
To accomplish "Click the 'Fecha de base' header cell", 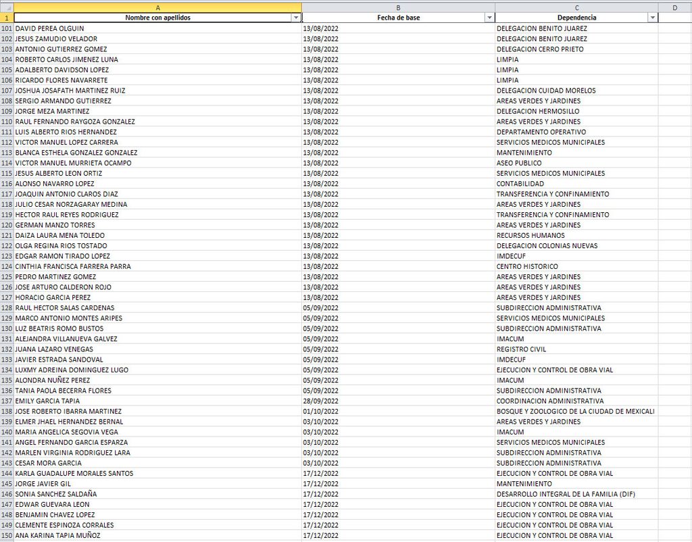I will tap(398, 18).
